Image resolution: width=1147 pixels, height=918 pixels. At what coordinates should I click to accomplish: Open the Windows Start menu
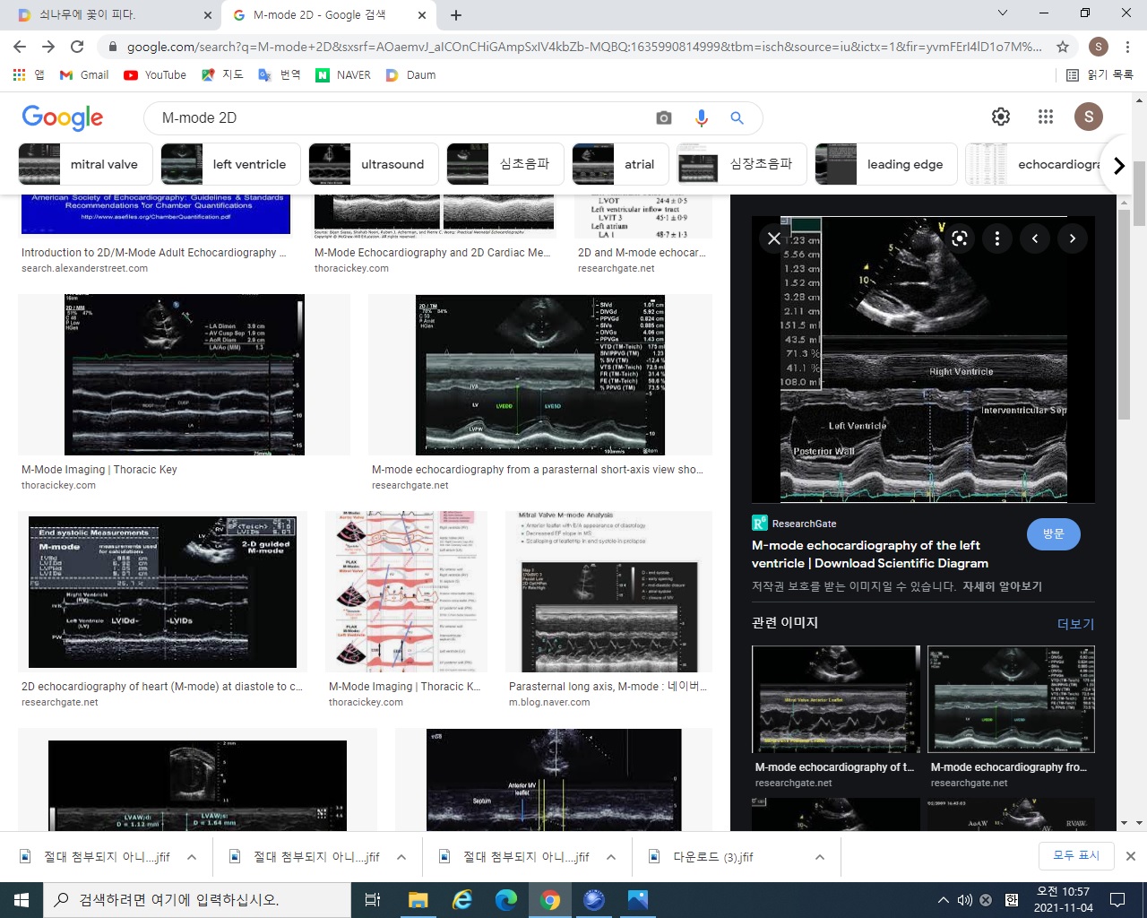click(x=22, y=900)
